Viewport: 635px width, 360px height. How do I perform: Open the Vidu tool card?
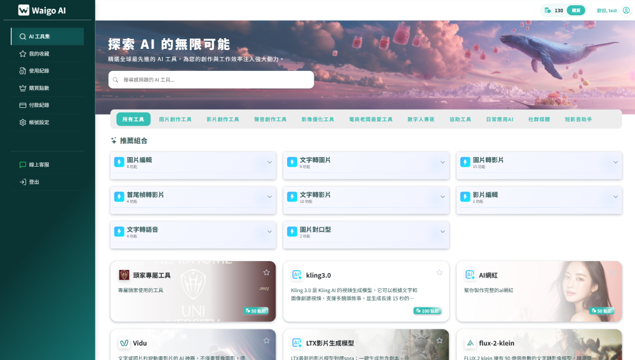click(x=193, y=344)
